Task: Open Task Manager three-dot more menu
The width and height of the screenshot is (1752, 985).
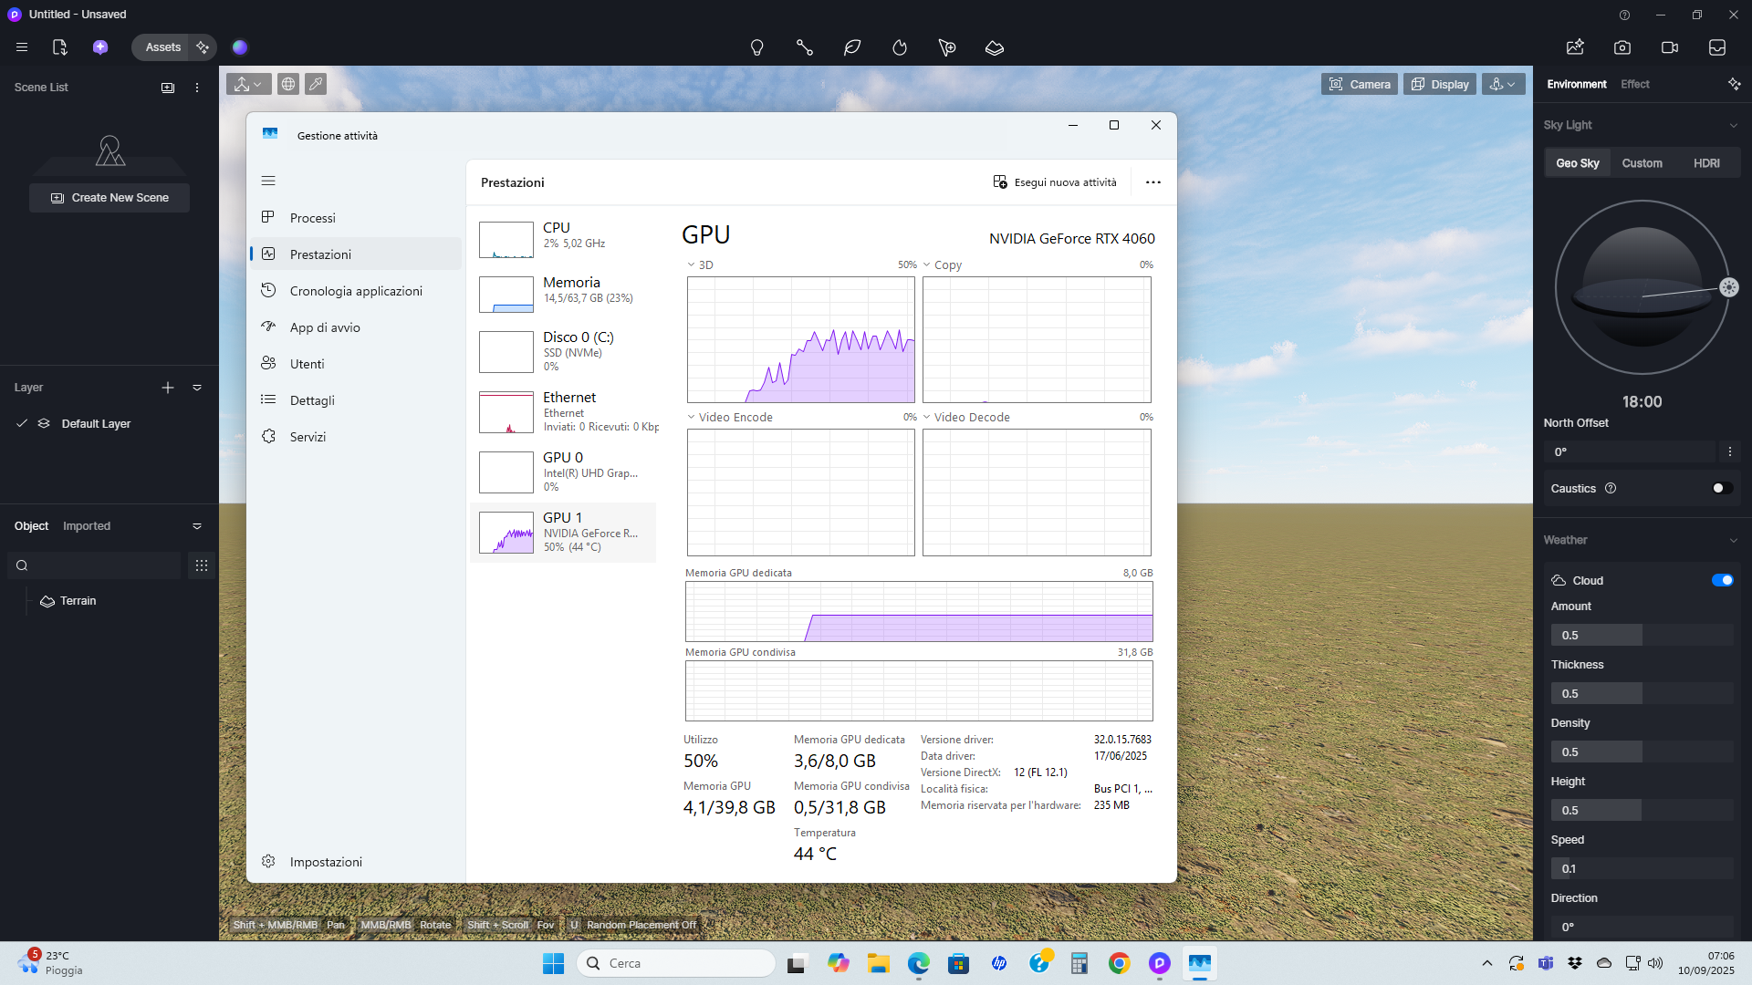Action: [x=1153, y=182]
